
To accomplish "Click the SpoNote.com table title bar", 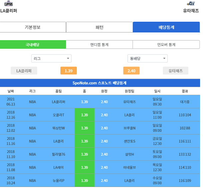I will [99, 83].
